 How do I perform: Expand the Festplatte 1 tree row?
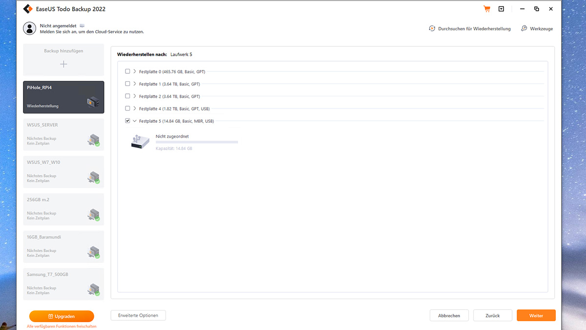click(135, 84)
